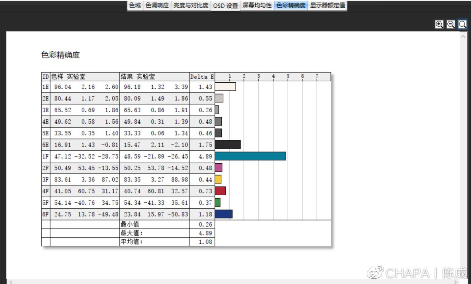Click the zoom out magnifier icon
This screenshot has width=471, height=284.
click(451, 24)
